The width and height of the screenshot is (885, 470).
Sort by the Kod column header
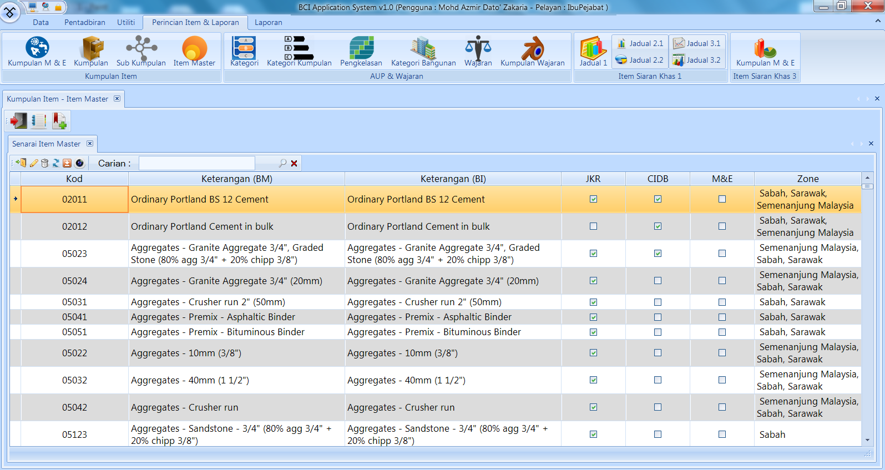click(x=74, y=179)
